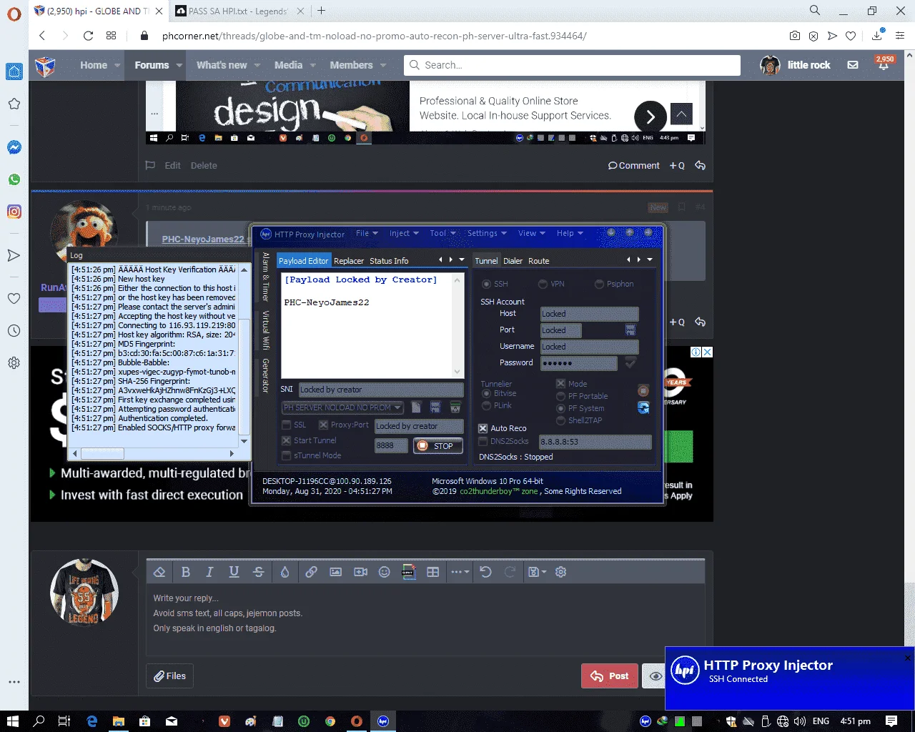Open the more options ellipsis in editor toolbar
Image resolution: width=915 pixels, height=732 pixels.
pyautogui.click(x=460, y=572)
